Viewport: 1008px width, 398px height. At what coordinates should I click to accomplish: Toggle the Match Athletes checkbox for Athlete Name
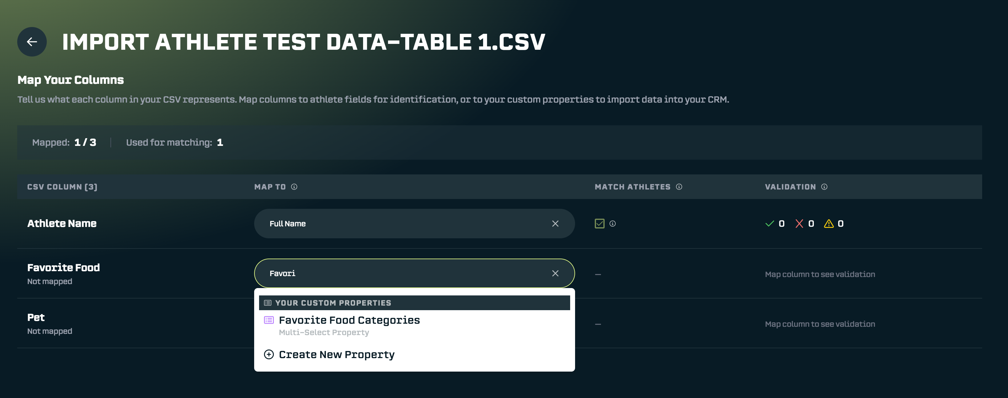point(599,223)
